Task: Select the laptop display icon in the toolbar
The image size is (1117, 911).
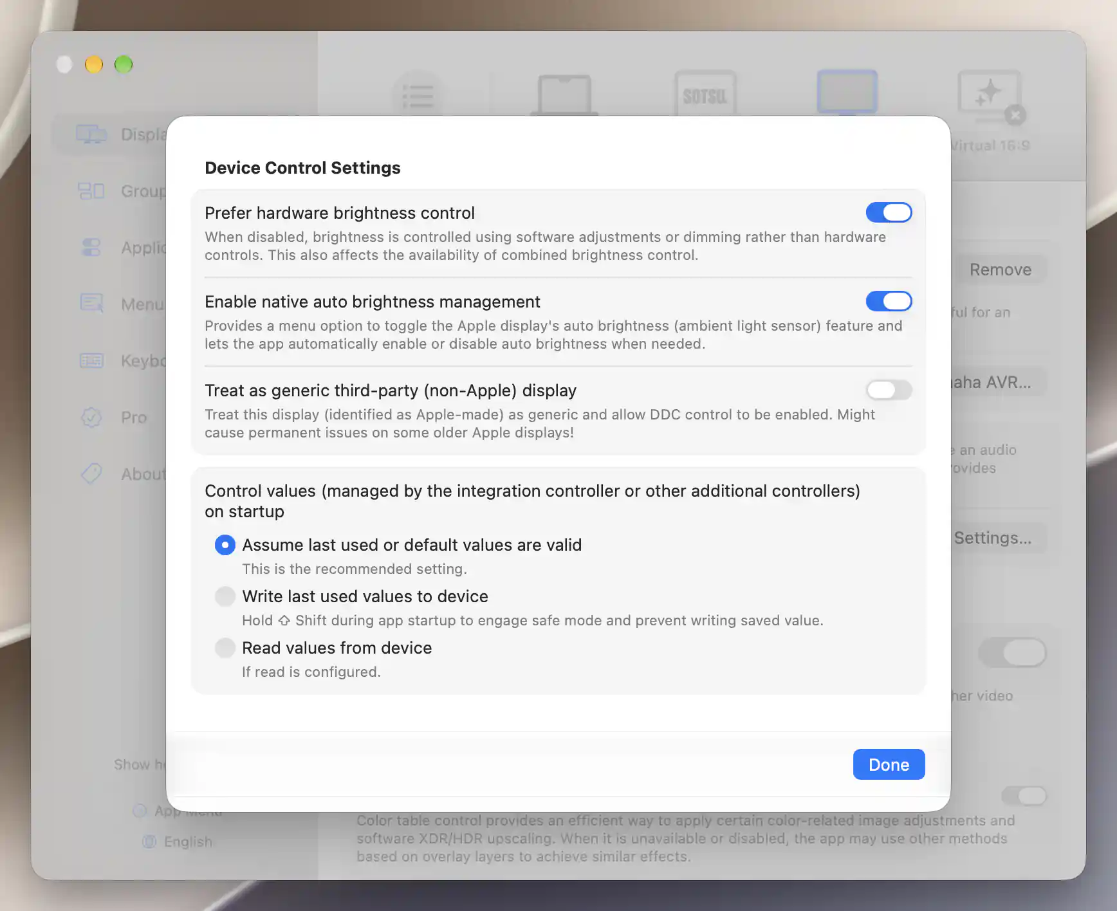Action: coord(564,95)
